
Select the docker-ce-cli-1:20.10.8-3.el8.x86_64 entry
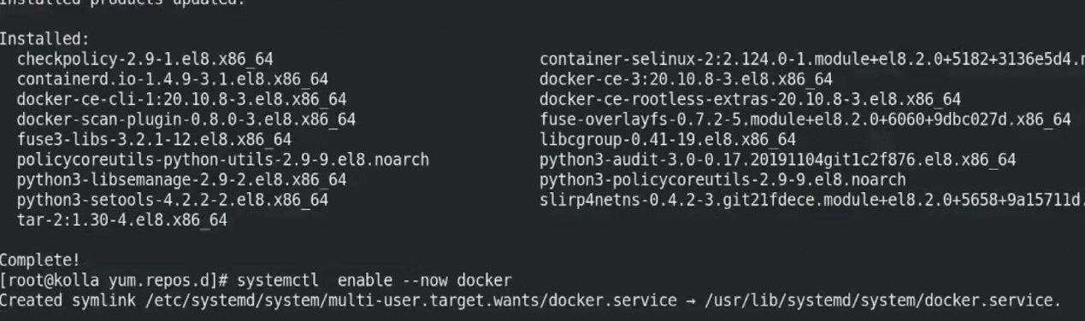[x=182, y=99]
